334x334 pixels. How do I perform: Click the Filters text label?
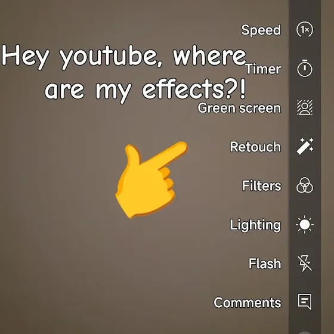click(x=262, y=185)
